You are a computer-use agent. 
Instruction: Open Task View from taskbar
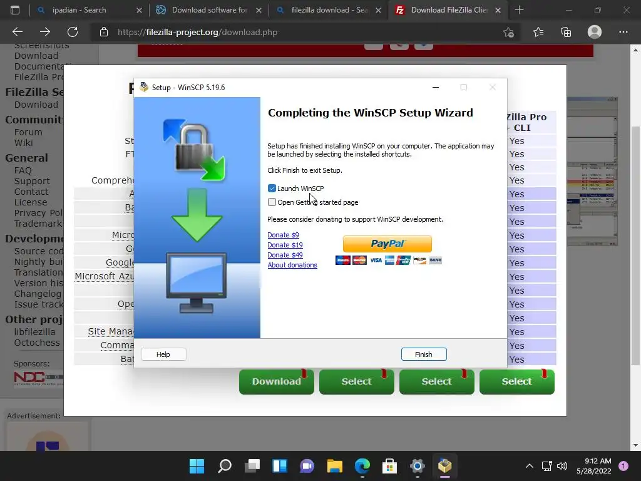click(x=252, y=465)
